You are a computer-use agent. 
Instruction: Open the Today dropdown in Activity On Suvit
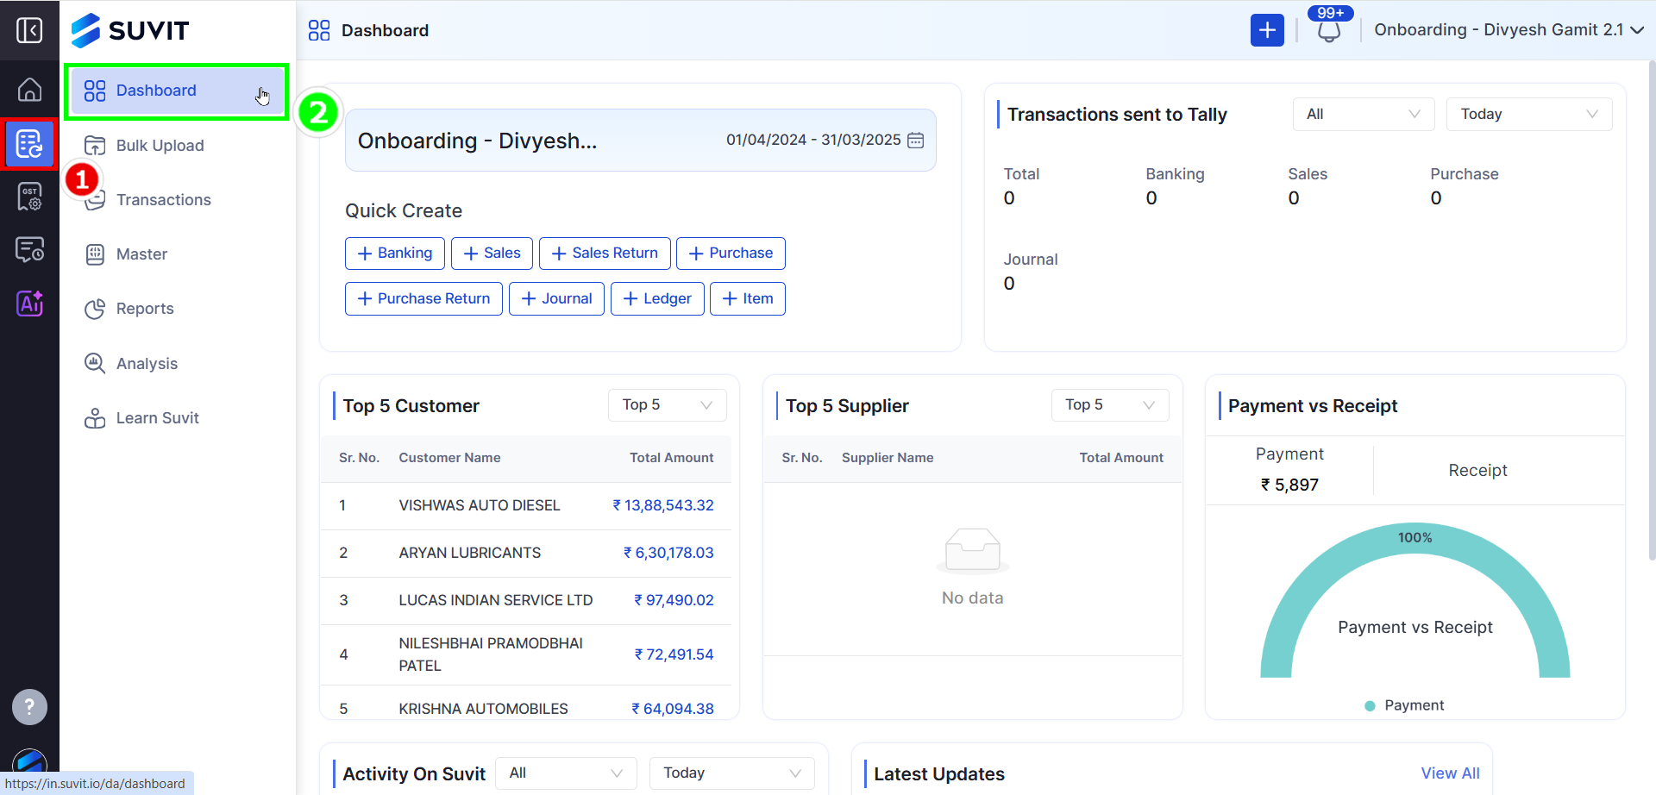[731, 773]
